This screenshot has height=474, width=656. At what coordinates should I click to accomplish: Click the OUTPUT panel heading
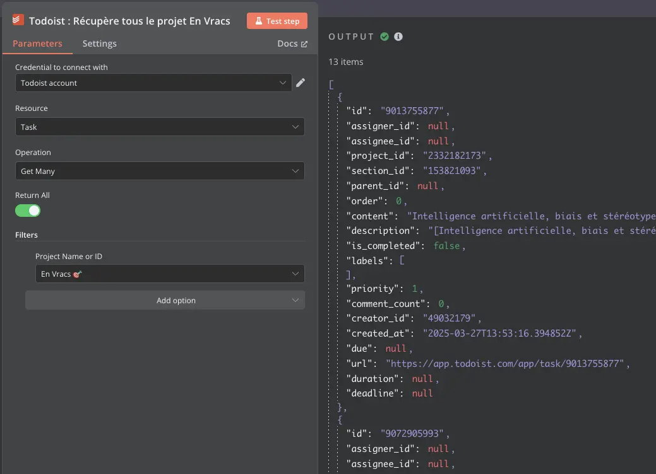coord(351,37)
